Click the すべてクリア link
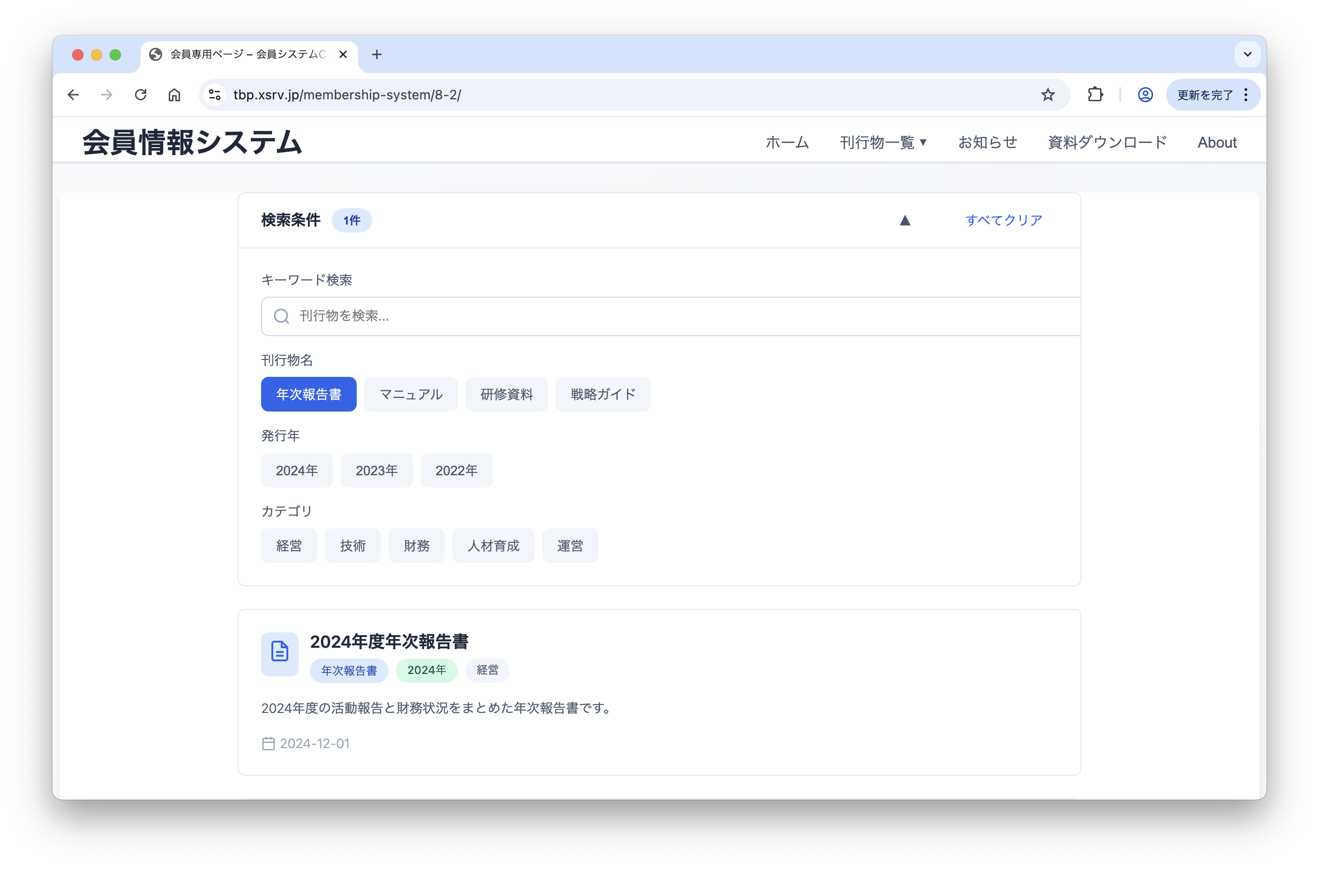Screen dimensions: 1319x869 (x=1004, y=220)
